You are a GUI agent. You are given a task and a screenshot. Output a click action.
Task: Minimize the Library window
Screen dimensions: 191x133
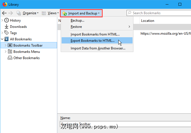click(167, 4)
